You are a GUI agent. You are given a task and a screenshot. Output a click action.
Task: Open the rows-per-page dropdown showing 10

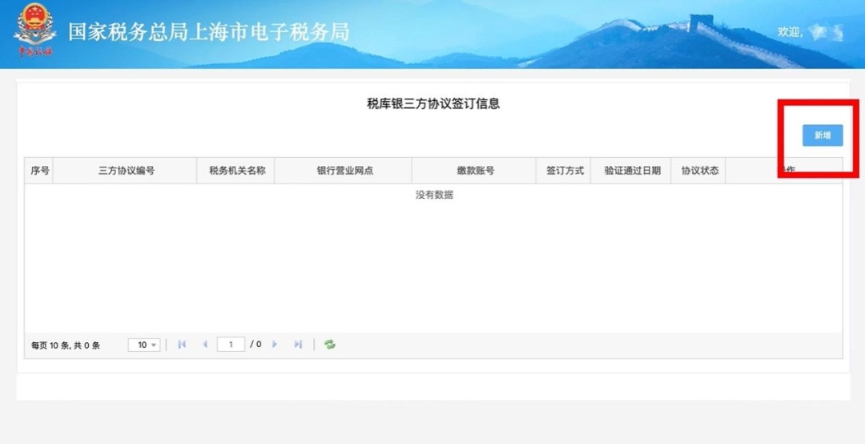144,345
